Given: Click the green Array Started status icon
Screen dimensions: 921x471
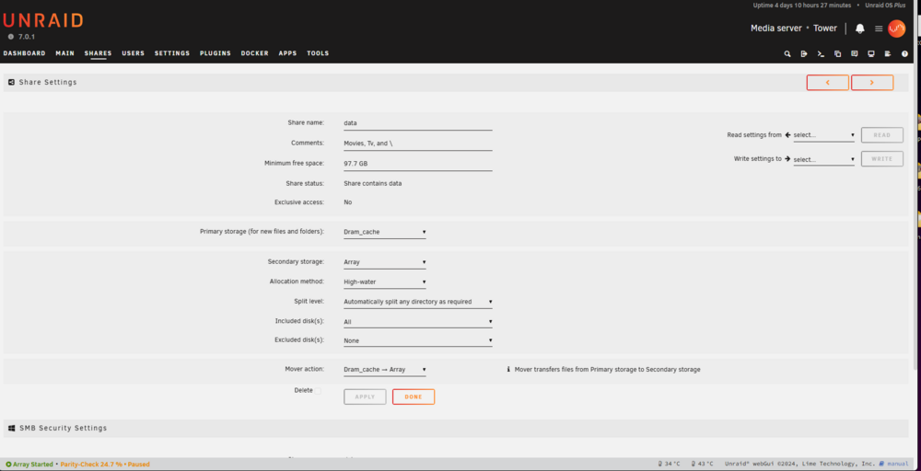Looking at the screenshot, I should 8,464.
